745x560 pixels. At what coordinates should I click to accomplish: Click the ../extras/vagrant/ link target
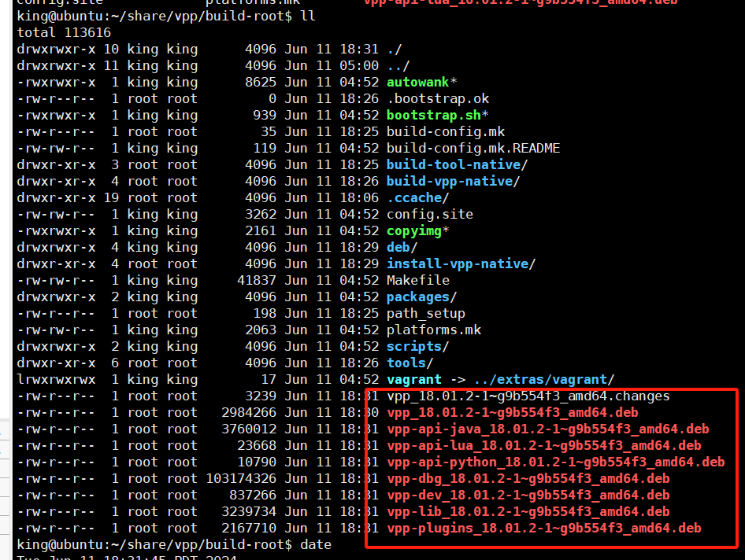(544, 380)
